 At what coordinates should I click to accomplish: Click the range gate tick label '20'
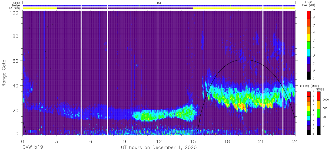click(x=15, y=110)
